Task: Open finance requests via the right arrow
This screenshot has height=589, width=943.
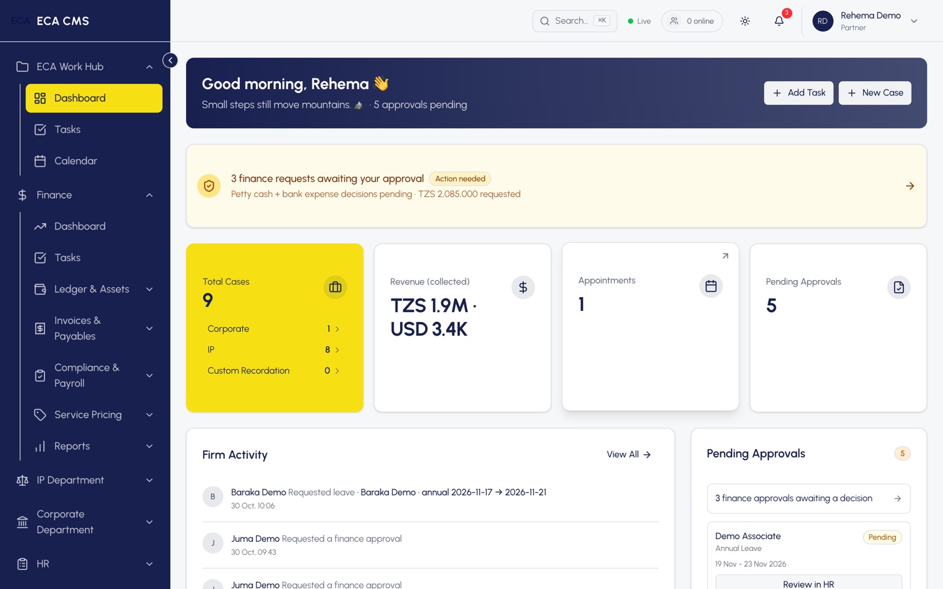Action: click(910, 186)
